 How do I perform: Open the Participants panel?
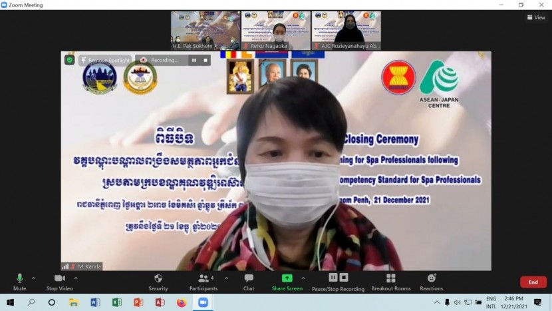202,278
